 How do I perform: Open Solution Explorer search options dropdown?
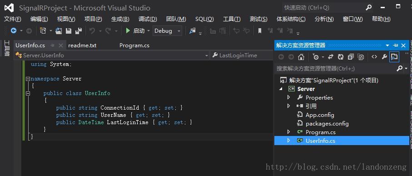click(406, 69)
